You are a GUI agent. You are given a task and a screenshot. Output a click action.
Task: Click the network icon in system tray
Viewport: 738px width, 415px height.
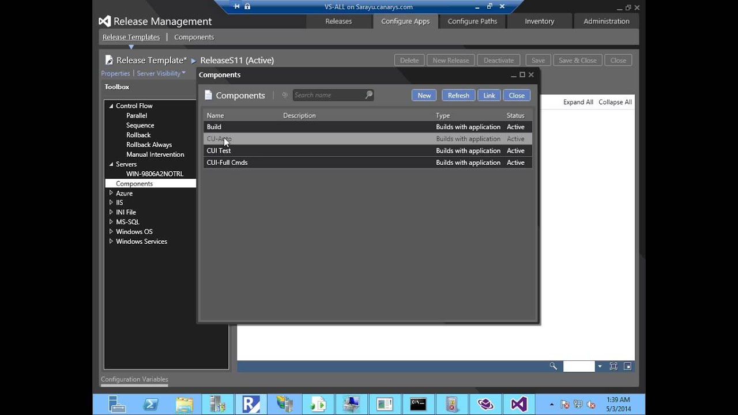[578, 405]
